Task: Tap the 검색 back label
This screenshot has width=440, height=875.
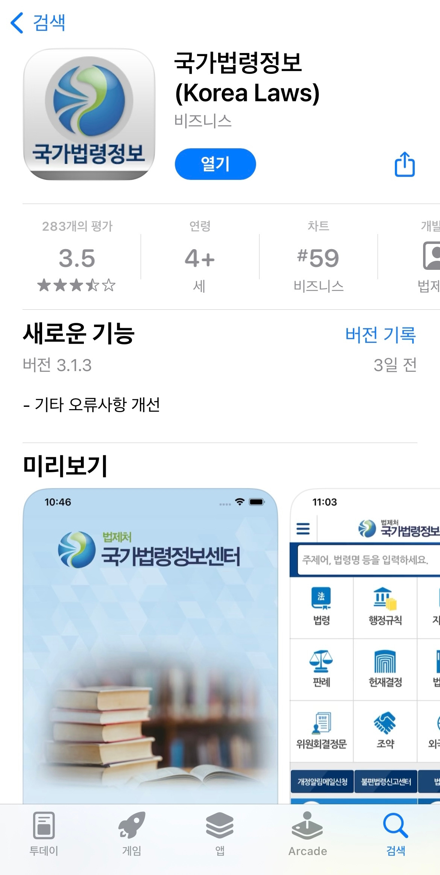Action: 49,23
